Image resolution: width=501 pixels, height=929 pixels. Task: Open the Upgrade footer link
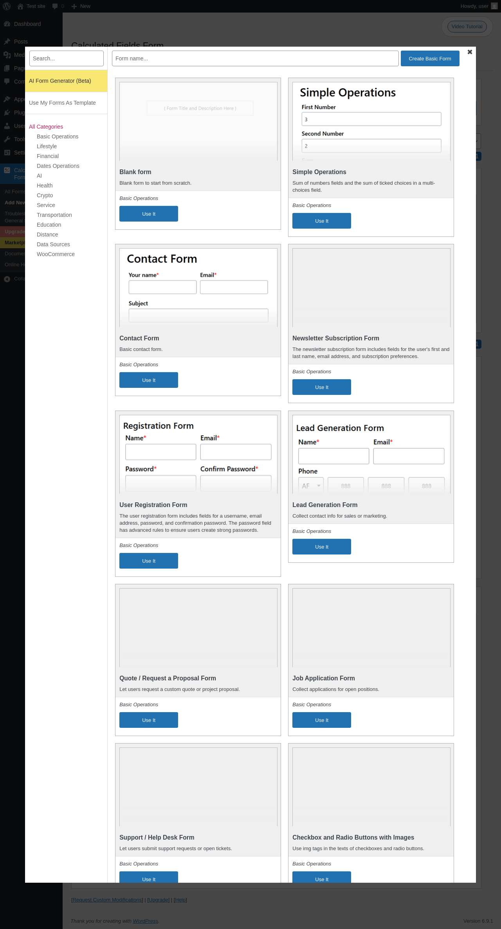[159, 900]
